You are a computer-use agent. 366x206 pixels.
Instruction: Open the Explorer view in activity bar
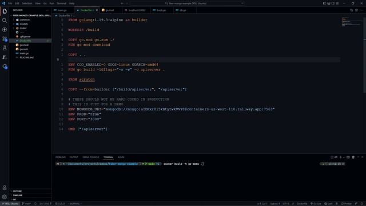[5, 11]
